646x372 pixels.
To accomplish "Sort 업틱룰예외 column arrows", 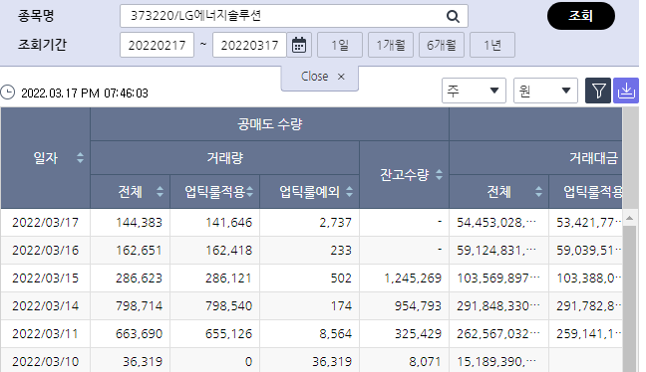I will tap(349, 192).
